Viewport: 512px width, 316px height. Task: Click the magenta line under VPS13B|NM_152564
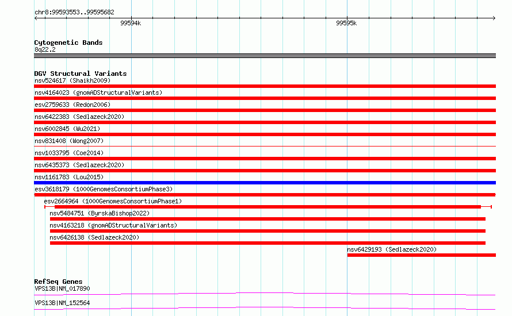[x=265, y=308]
